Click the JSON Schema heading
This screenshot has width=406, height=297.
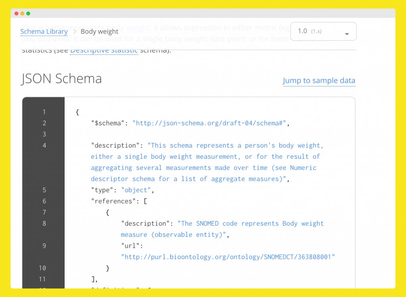[x=61, y=78]
